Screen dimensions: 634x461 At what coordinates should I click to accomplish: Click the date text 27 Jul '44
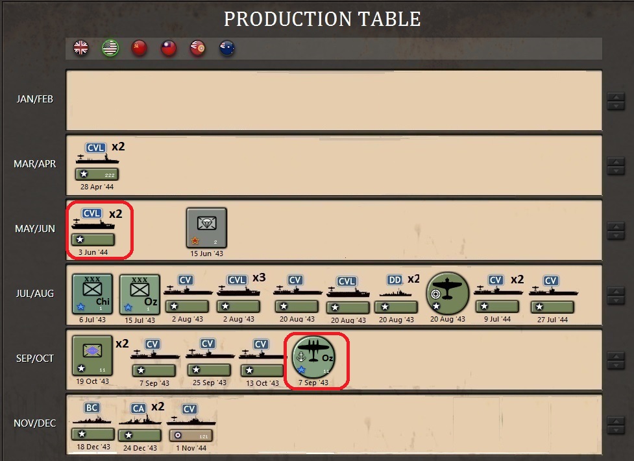pyautogui.click(x=553, y=320)
